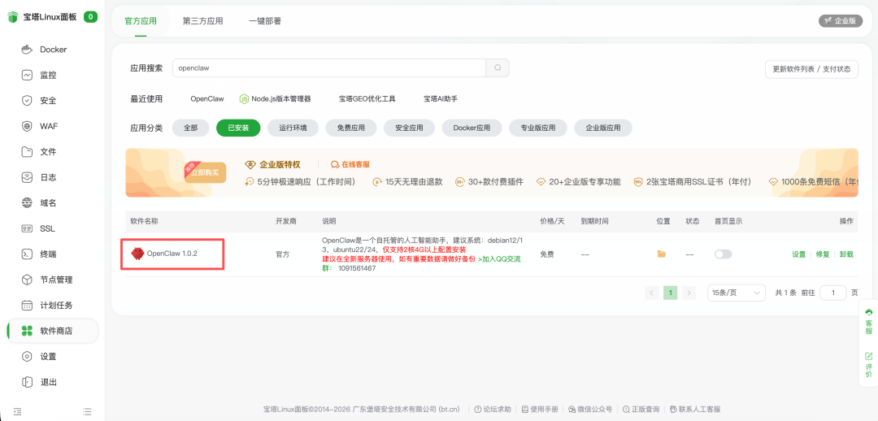Screen dimensions: 878x421
Task: Filter by 企业版应用 category
Action: (x=603, y=128)
